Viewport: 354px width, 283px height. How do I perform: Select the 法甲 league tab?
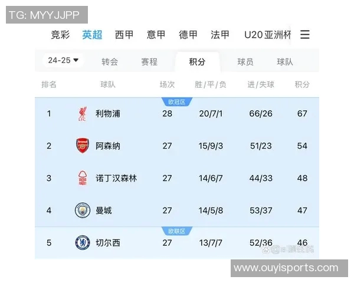point(220,35)
